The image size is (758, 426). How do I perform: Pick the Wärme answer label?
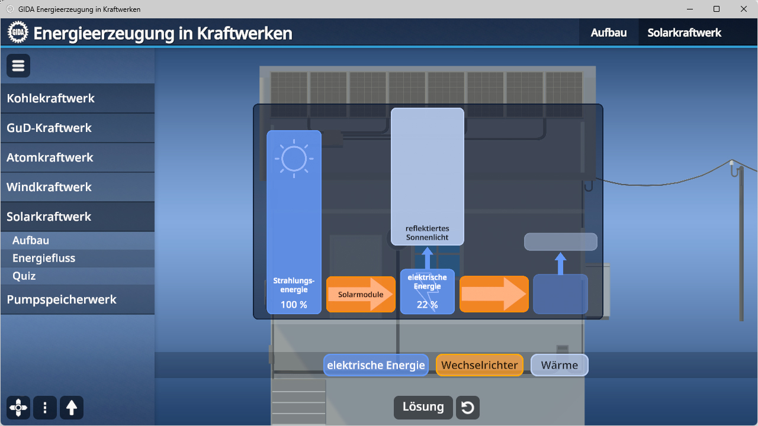[x=559, y=365]
